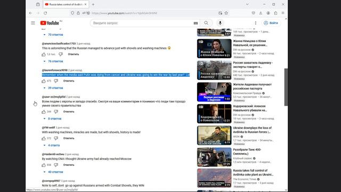Open the YouTube hamburger guide menu
This screenshot has width=341, height=192.
click(33, 23)
